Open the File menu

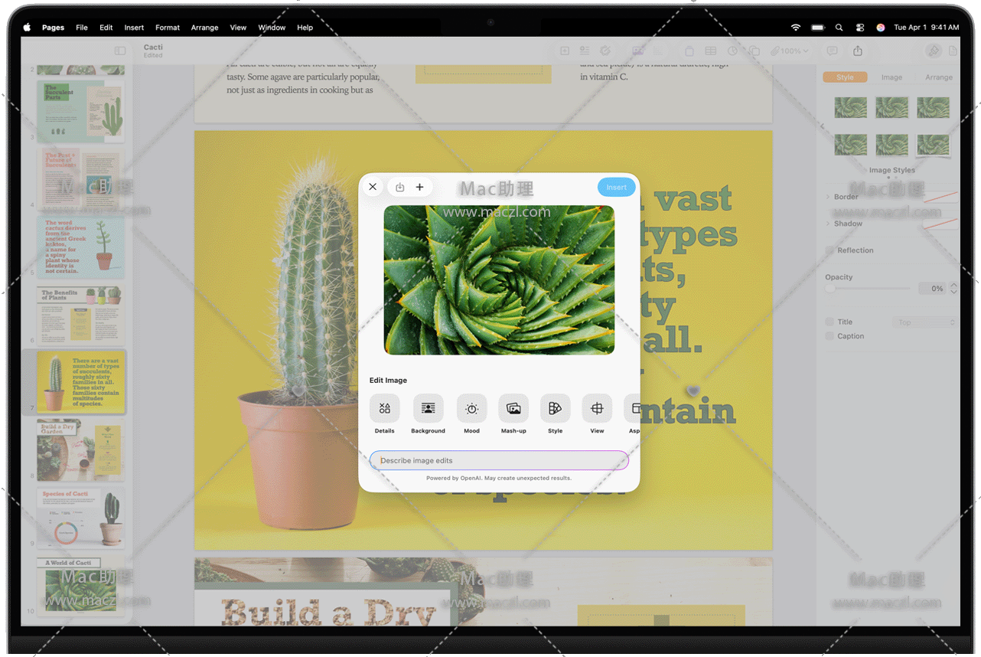(82, 28)
